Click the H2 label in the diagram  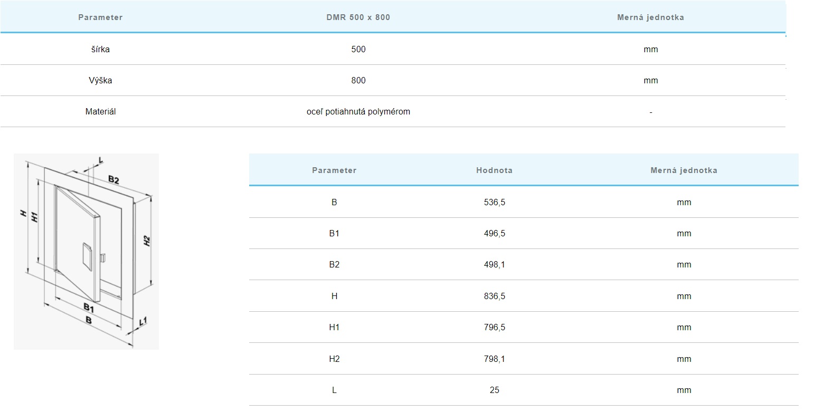[x=147, y=241]
